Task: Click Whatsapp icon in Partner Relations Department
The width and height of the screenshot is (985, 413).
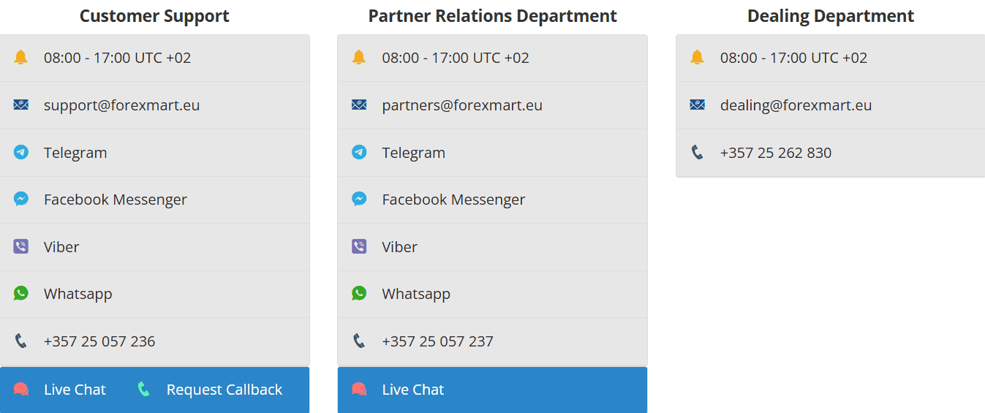Action: 359,293
